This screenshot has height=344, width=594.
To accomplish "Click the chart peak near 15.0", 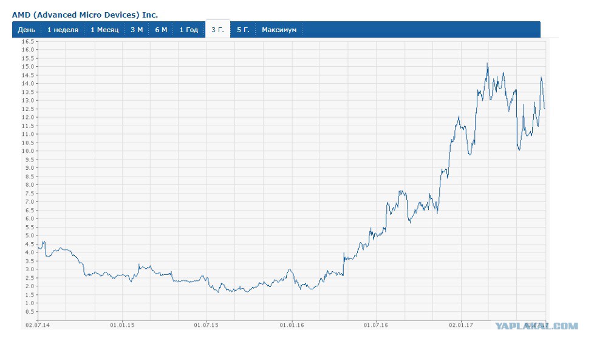I will pos(487,64).
